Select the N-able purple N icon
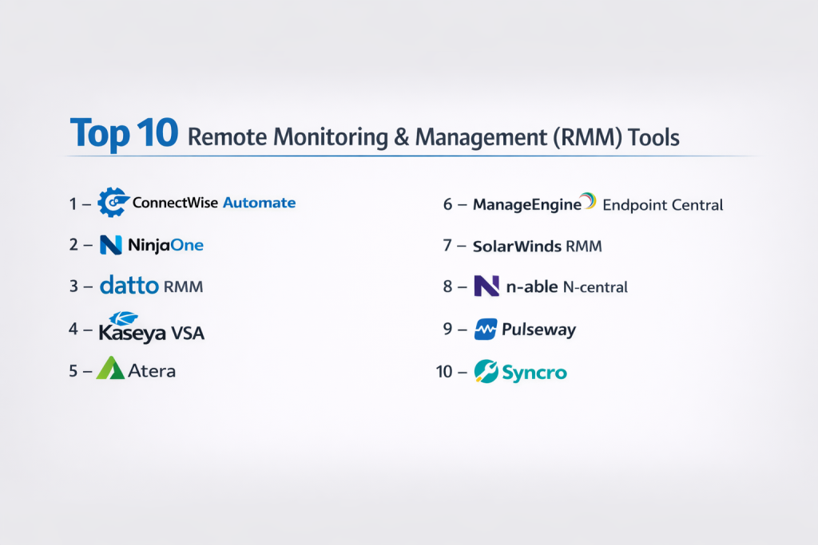 pyautogui.click(x=486, y=286)
